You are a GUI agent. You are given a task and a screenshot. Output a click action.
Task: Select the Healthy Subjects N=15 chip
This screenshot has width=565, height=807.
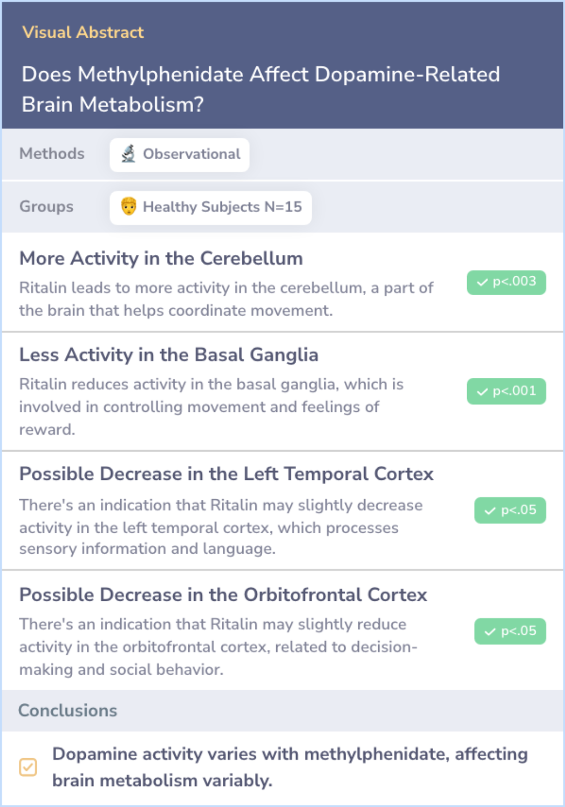click(210, 207)
